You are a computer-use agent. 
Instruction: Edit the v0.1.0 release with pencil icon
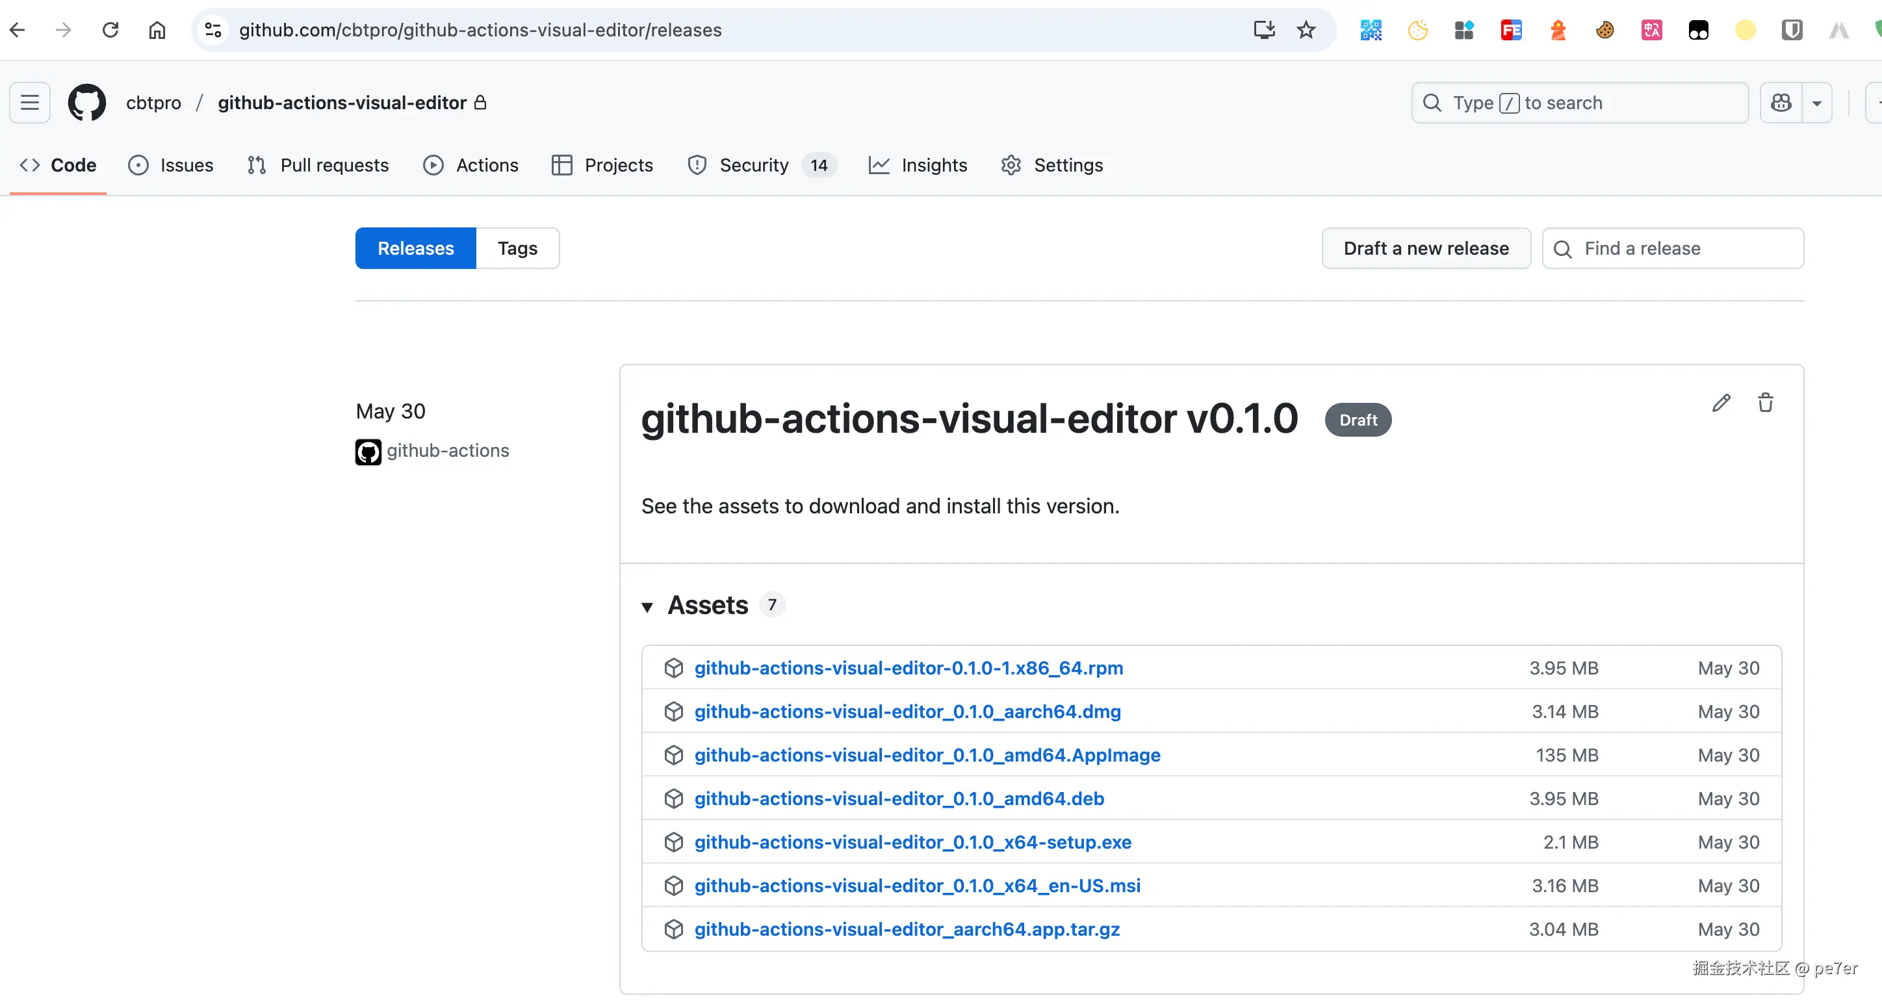coord(1721,402)
